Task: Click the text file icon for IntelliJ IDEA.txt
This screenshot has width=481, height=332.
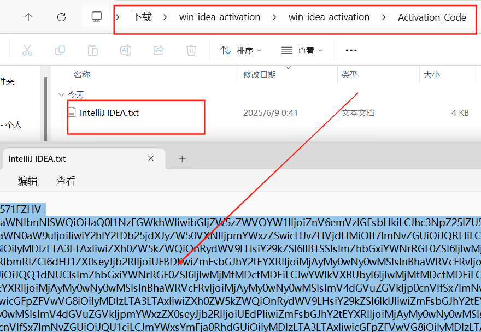Action: click(x=72, y=112)
